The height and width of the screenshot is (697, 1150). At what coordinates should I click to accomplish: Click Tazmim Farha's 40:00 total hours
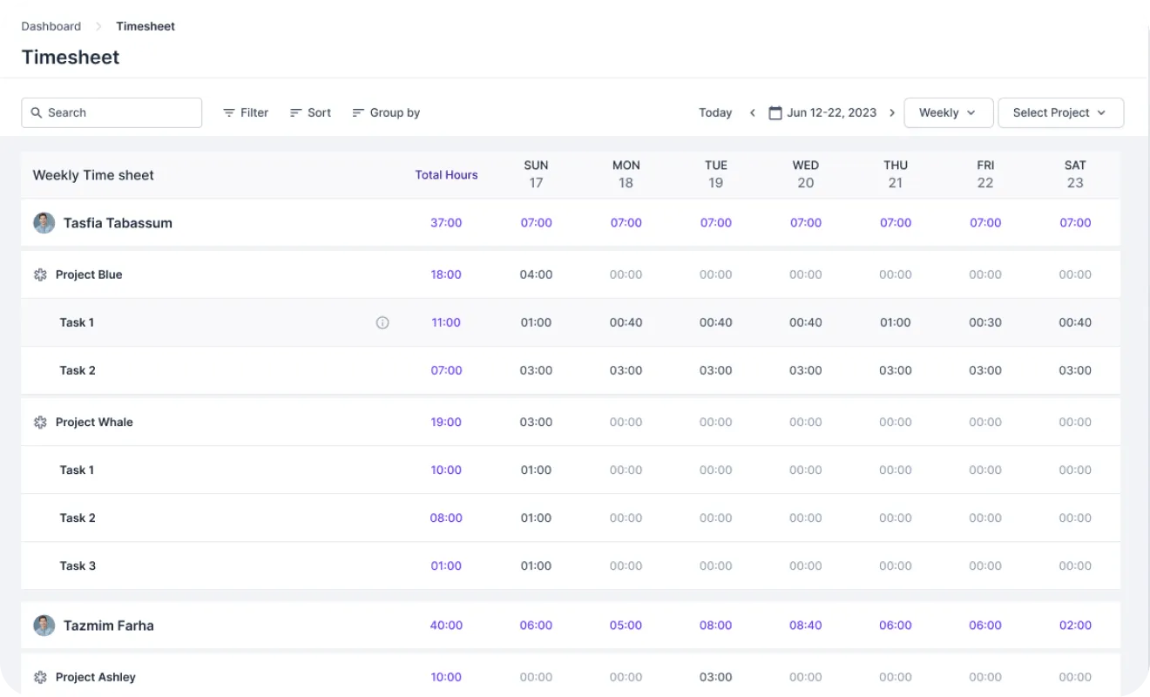[x=446, y=626]
